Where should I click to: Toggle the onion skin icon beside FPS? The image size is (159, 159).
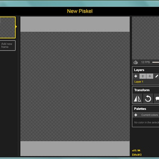pyautogui.click(x=136, y=62)
